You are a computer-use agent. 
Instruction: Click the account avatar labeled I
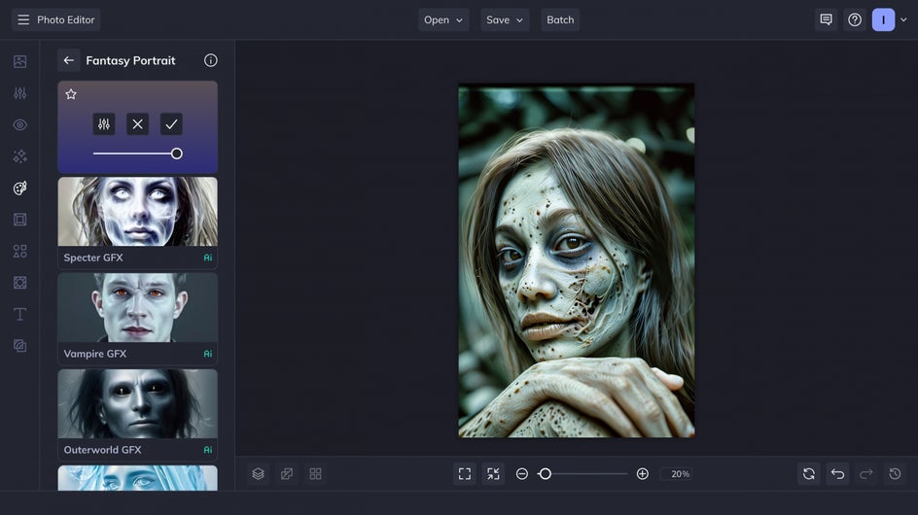click(x=883, y=19)
